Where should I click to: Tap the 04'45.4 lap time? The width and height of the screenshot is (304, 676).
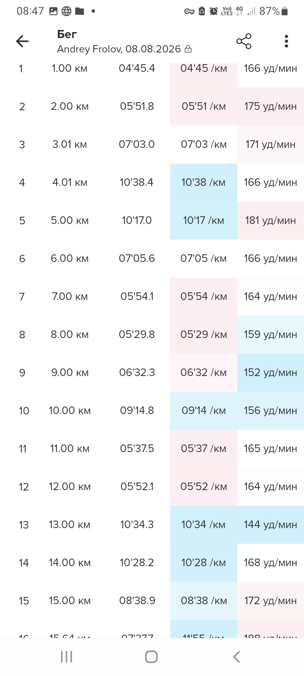pyautogui.click(x=137, y=68)
